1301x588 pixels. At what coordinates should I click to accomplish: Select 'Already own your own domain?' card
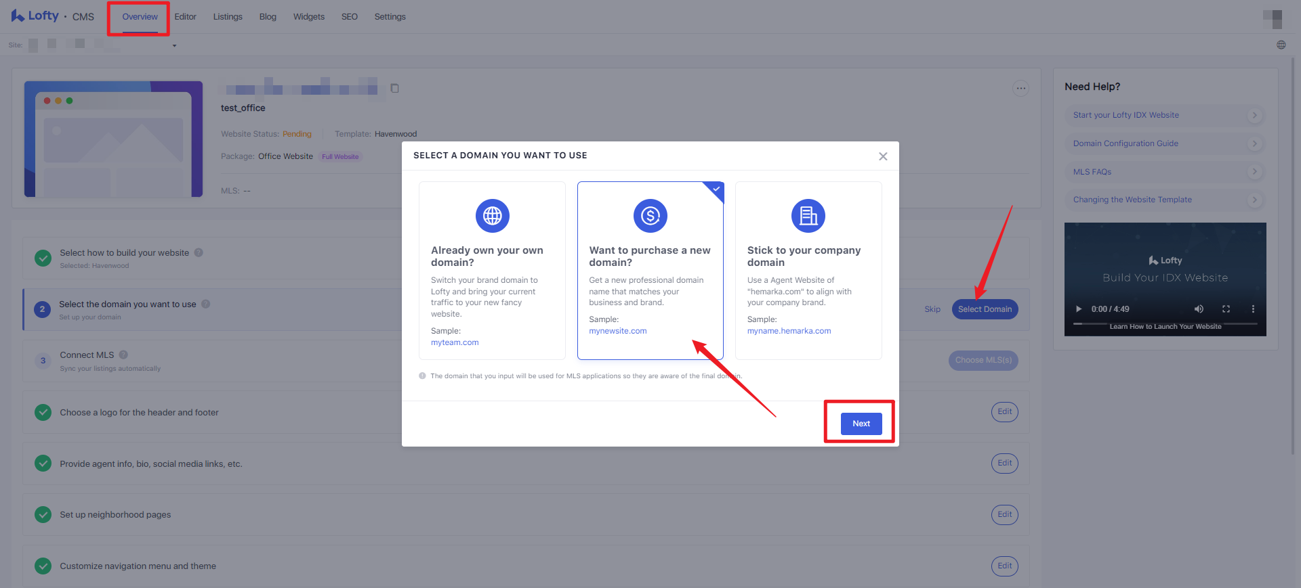click(x=492, y=271)
